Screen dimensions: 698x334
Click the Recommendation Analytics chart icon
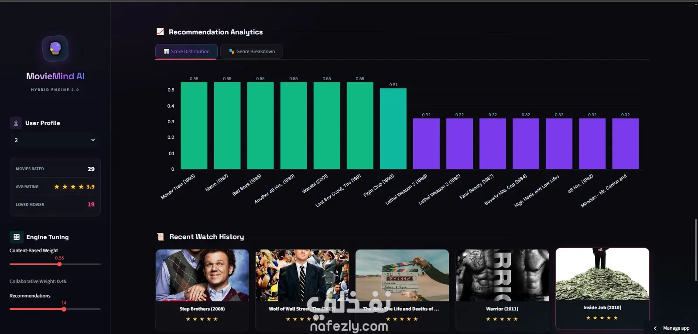click(x=160, y=32)
